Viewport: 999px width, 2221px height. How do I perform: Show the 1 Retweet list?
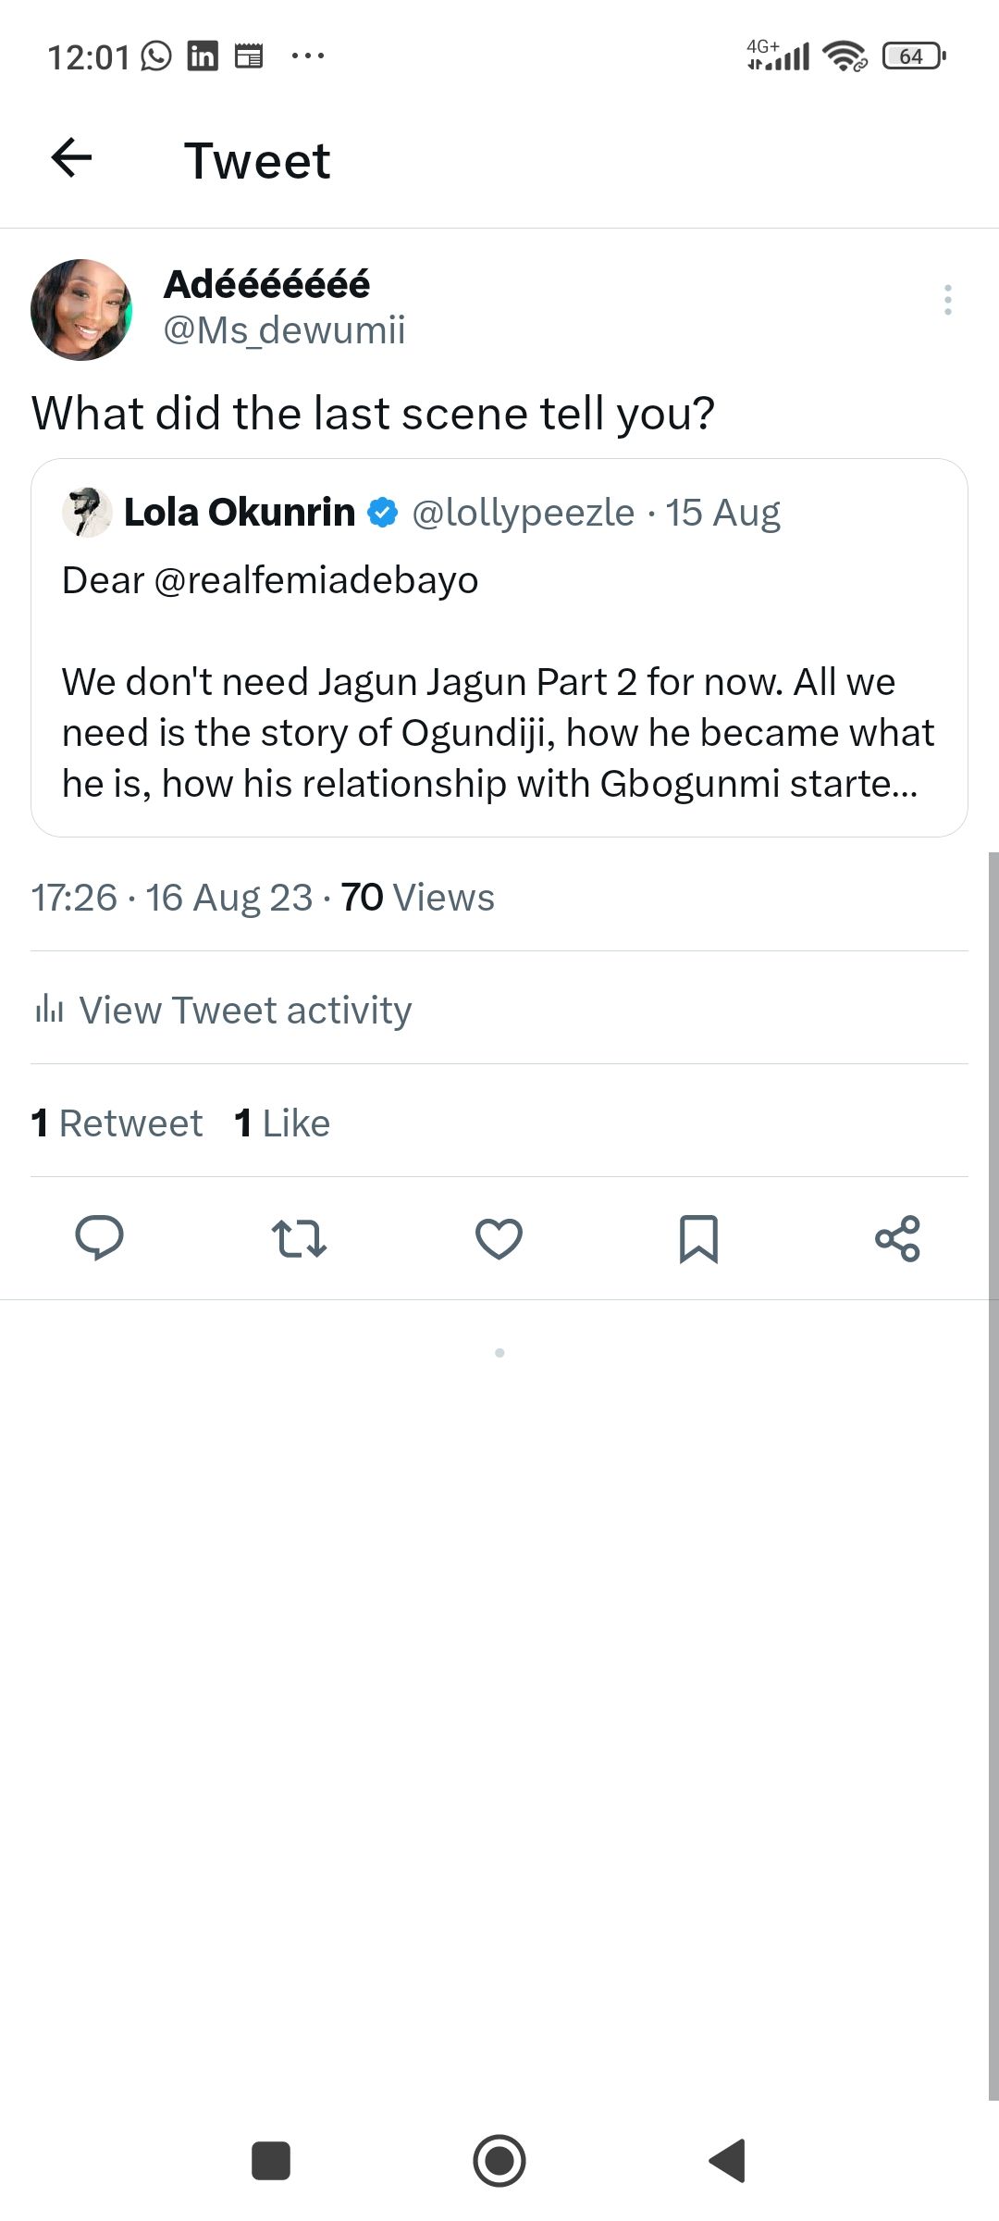click(x=117, y=1123)
